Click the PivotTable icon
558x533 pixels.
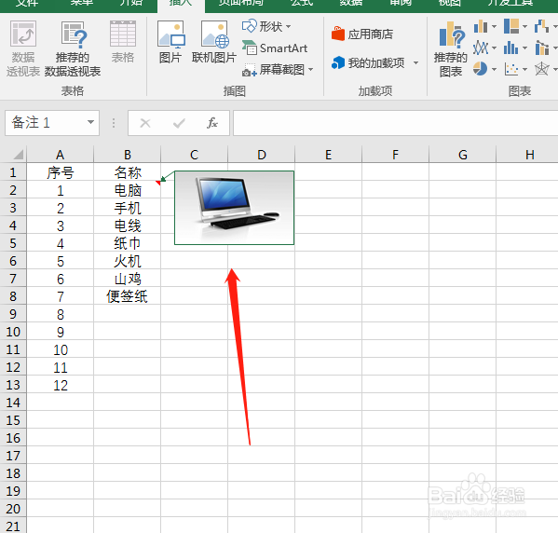[23, 48]
